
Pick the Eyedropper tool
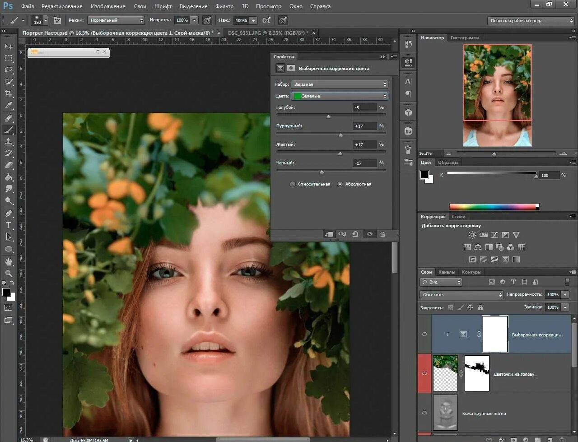(9, 106)
